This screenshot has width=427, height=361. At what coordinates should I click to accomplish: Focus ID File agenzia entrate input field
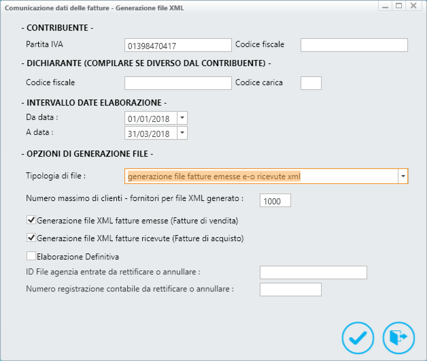(x=313, y=272)
